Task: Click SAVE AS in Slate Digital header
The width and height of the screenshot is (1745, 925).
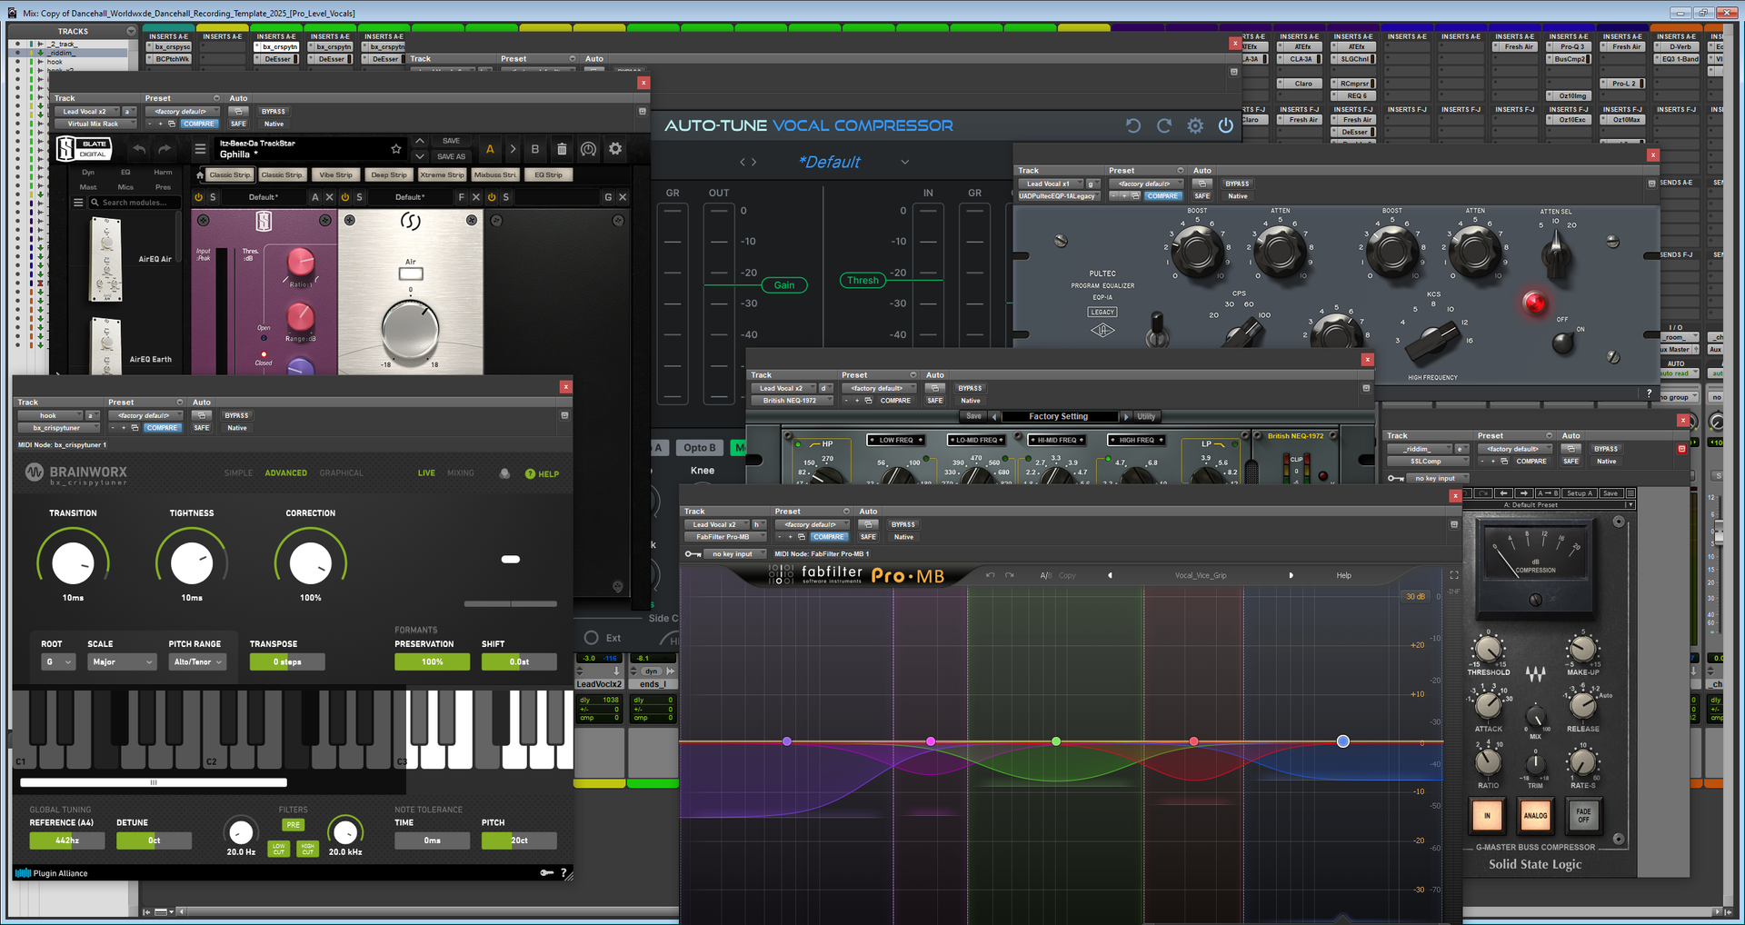Action: pyautogui.click(x=451, y=156)
